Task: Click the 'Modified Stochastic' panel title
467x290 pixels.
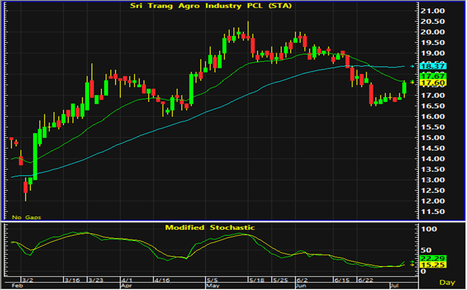Action: tap(210, 228)
